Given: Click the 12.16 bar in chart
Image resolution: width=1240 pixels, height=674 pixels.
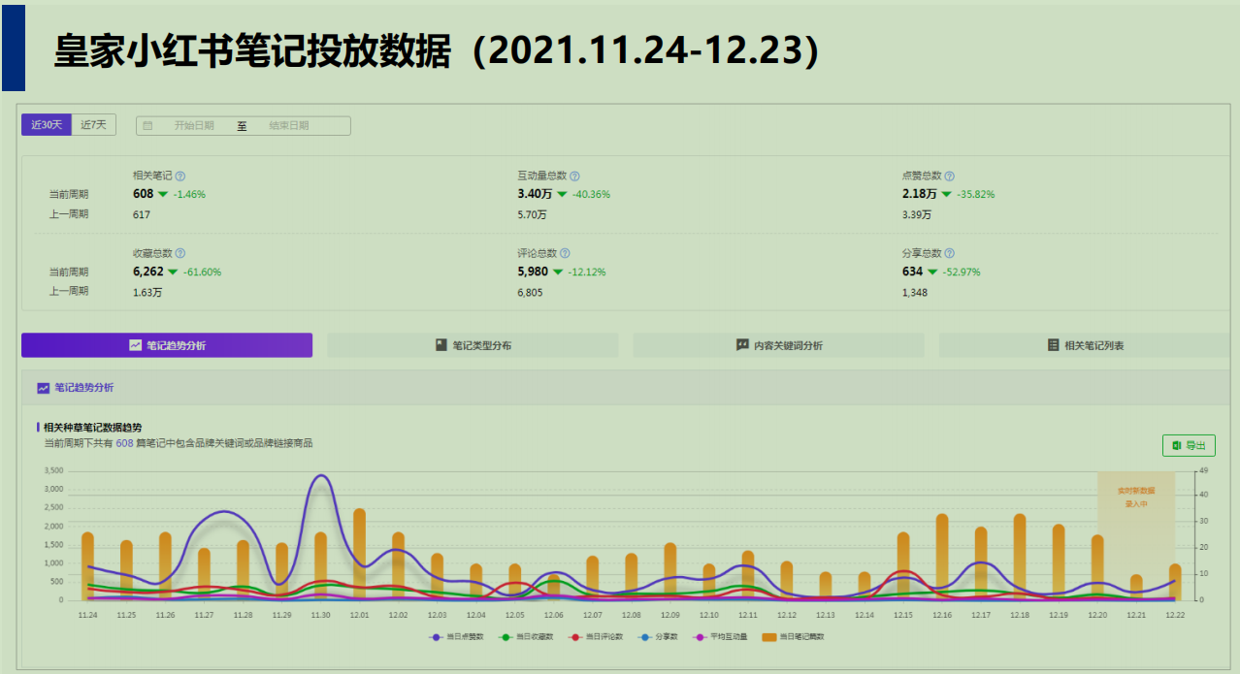Looking at the screenshot, I should 942,557.
